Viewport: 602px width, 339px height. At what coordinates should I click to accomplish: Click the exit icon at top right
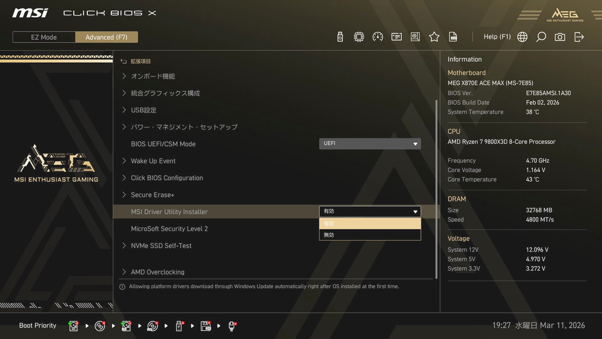(579, 37)
